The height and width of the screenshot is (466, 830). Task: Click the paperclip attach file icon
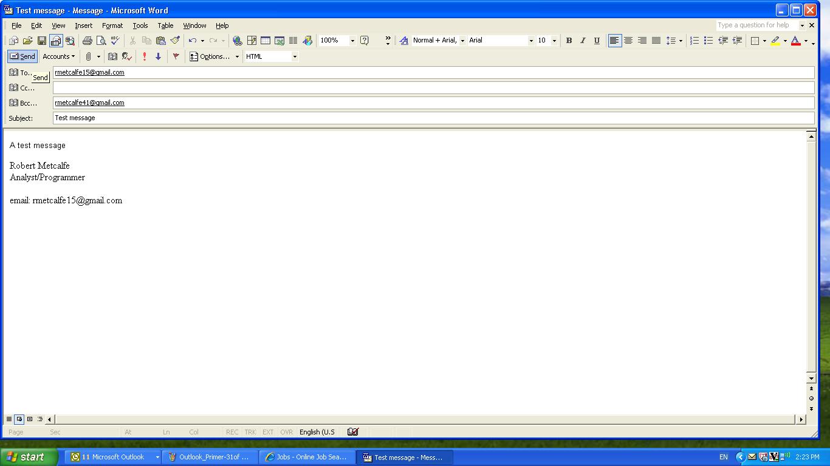(x=88, y=56)
